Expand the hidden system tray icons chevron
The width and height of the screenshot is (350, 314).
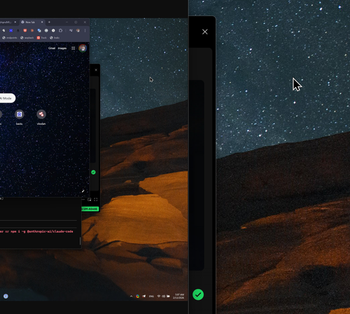tap(131, 296)
